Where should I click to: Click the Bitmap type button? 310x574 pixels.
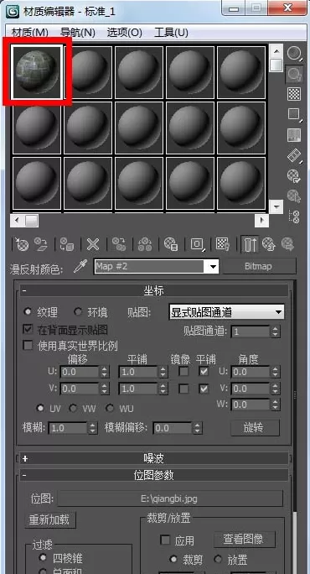tap(258, 266)
